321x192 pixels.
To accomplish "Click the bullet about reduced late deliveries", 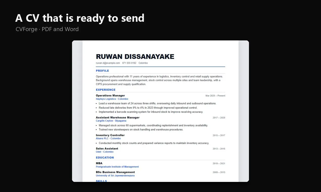I will [148, 108].
